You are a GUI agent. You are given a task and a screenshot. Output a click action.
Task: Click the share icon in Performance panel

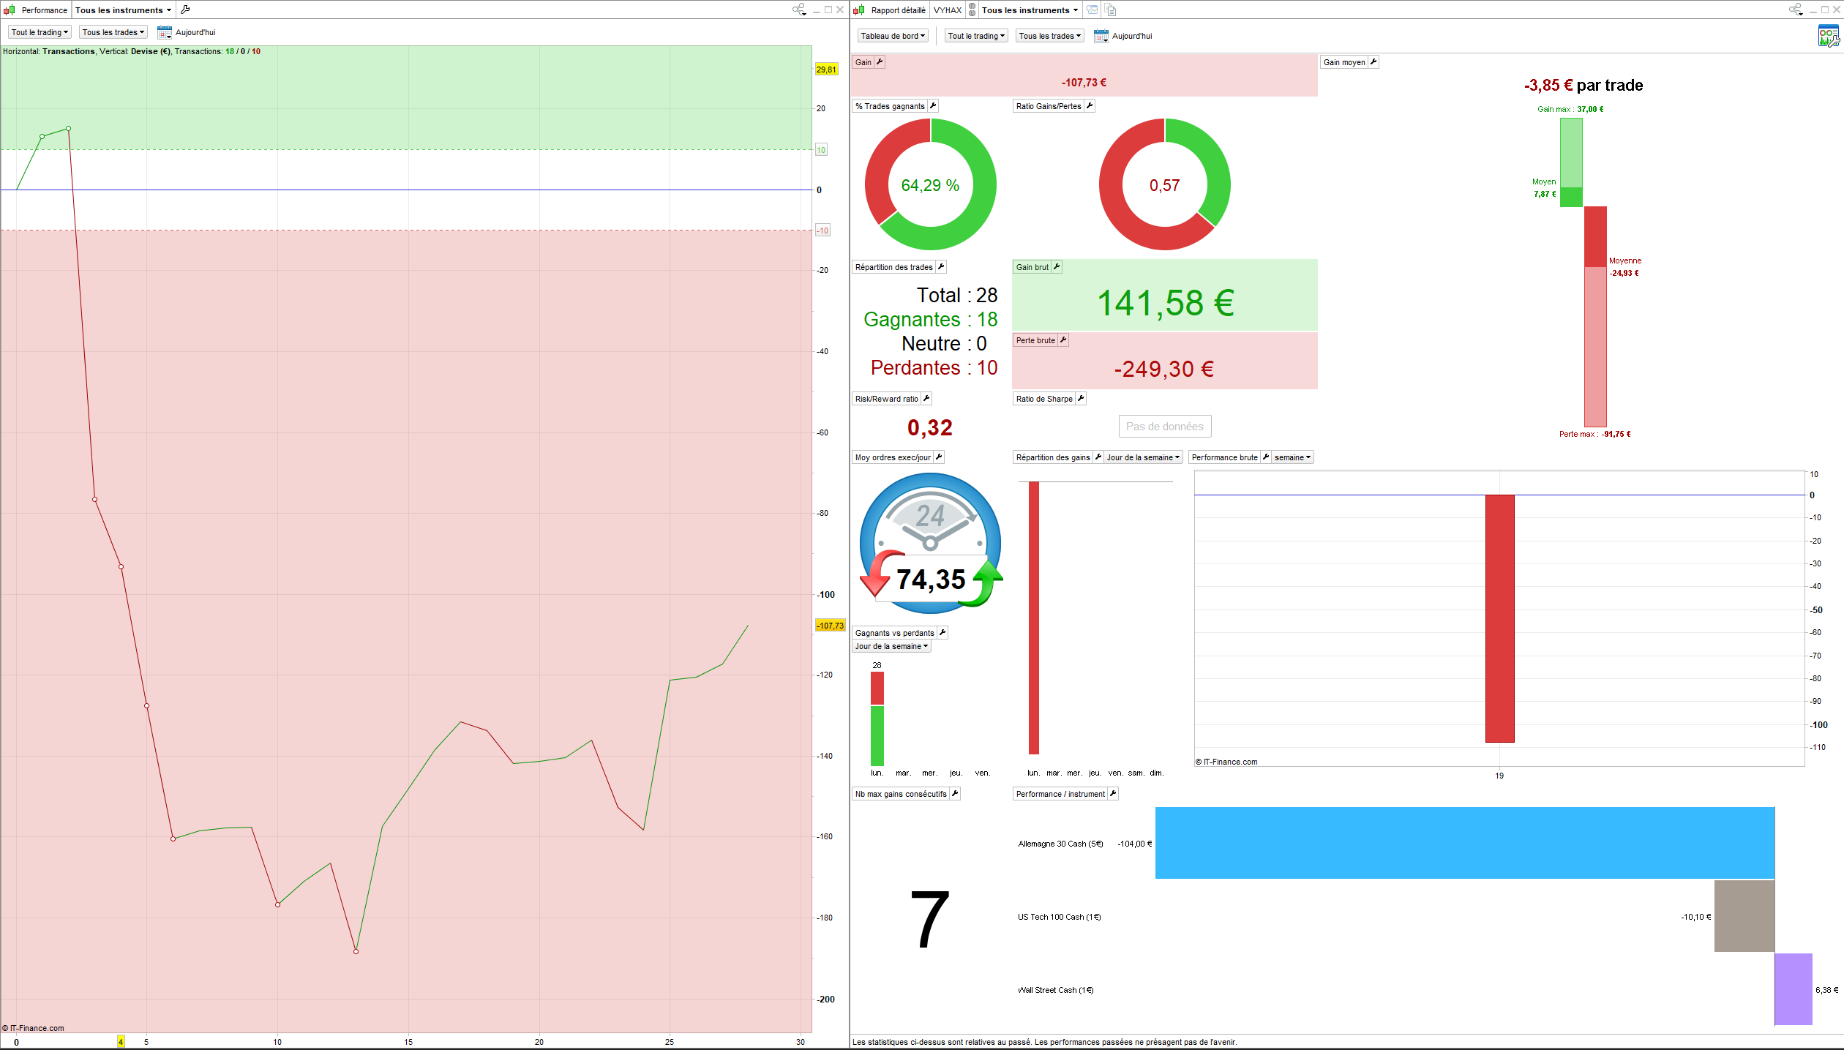798,10
